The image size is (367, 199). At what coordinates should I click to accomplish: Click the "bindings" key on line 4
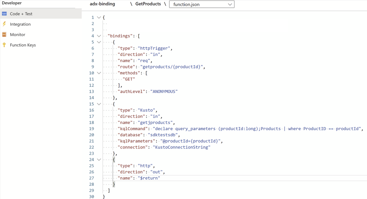point(120,36)
